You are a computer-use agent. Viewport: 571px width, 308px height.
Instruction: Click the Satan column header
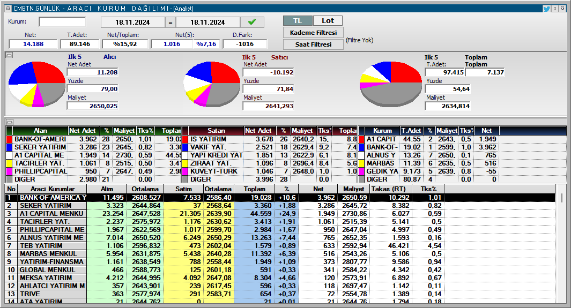click(x=216, y=131)
